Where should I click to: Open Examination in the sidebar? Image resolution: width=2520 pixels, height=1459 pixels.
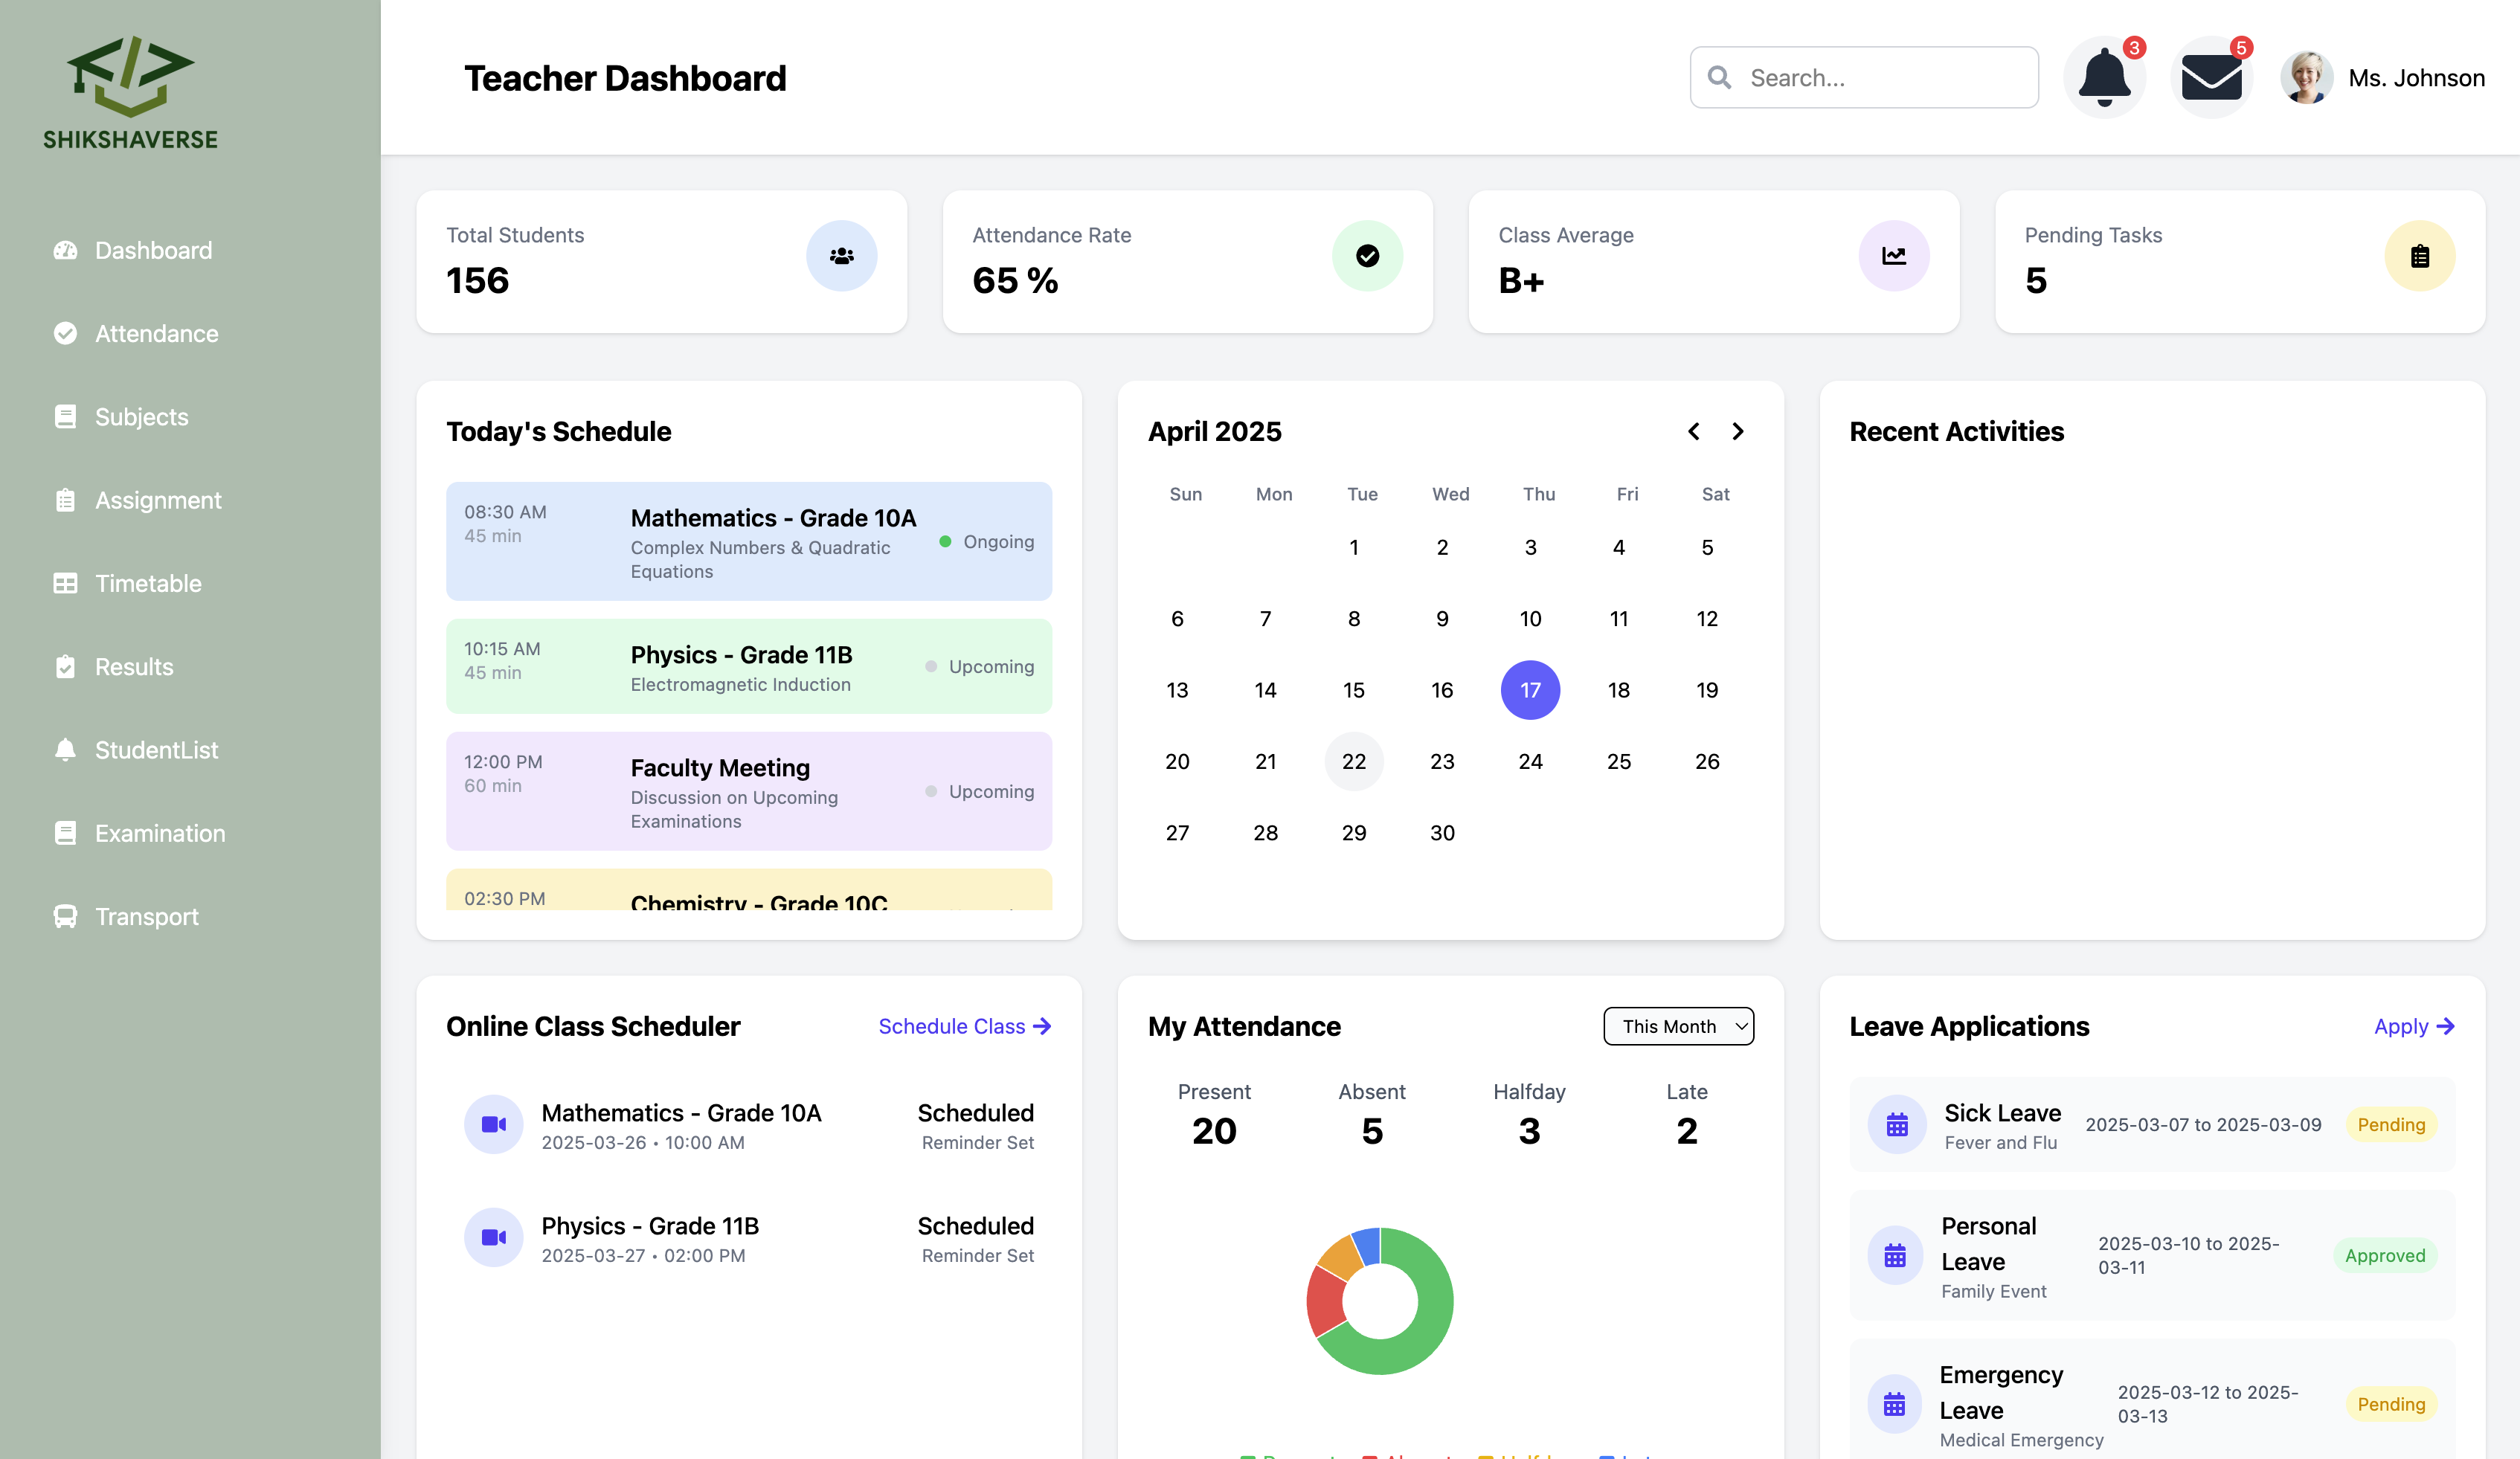click(160, 833)
